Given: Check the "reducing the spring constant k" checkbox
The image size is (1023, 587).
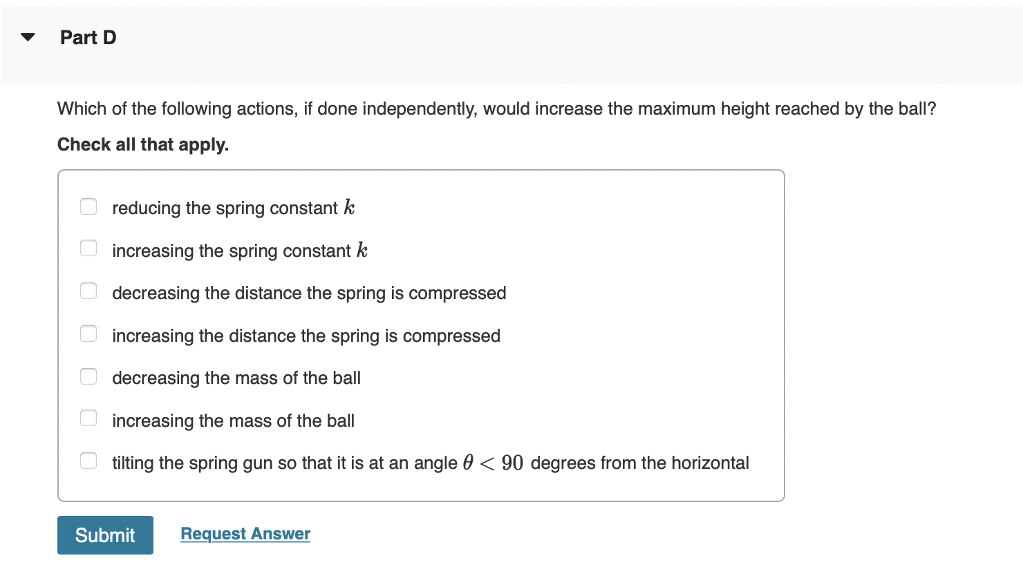Looking at the screenshot, I should coord(88,206).
